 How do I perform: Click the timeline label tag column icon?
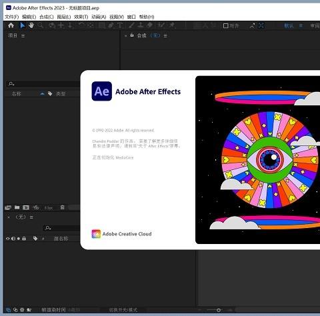(x=35, y=239)
